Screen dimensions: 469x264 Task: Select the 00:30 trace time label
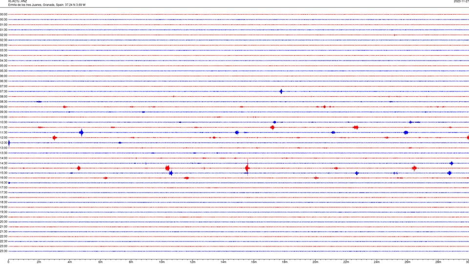tap(3, 20)
